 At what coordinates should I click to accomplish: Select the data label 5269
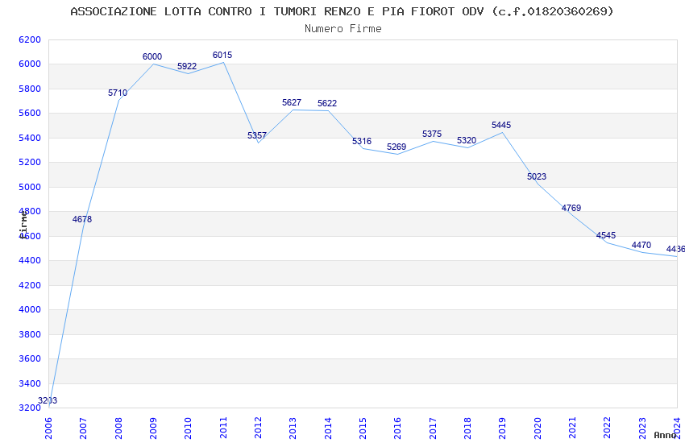(396, 147)
